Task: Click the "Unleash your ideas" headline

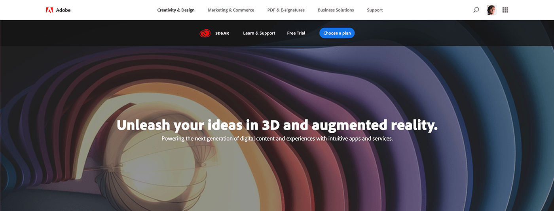Action: 277,125
